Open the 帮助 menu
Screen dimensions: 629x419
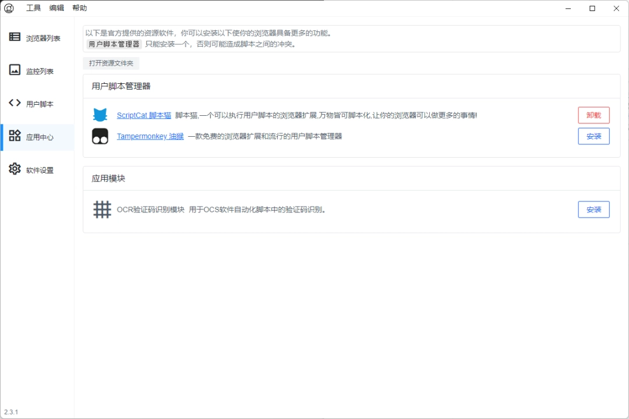tap(79, 8)
